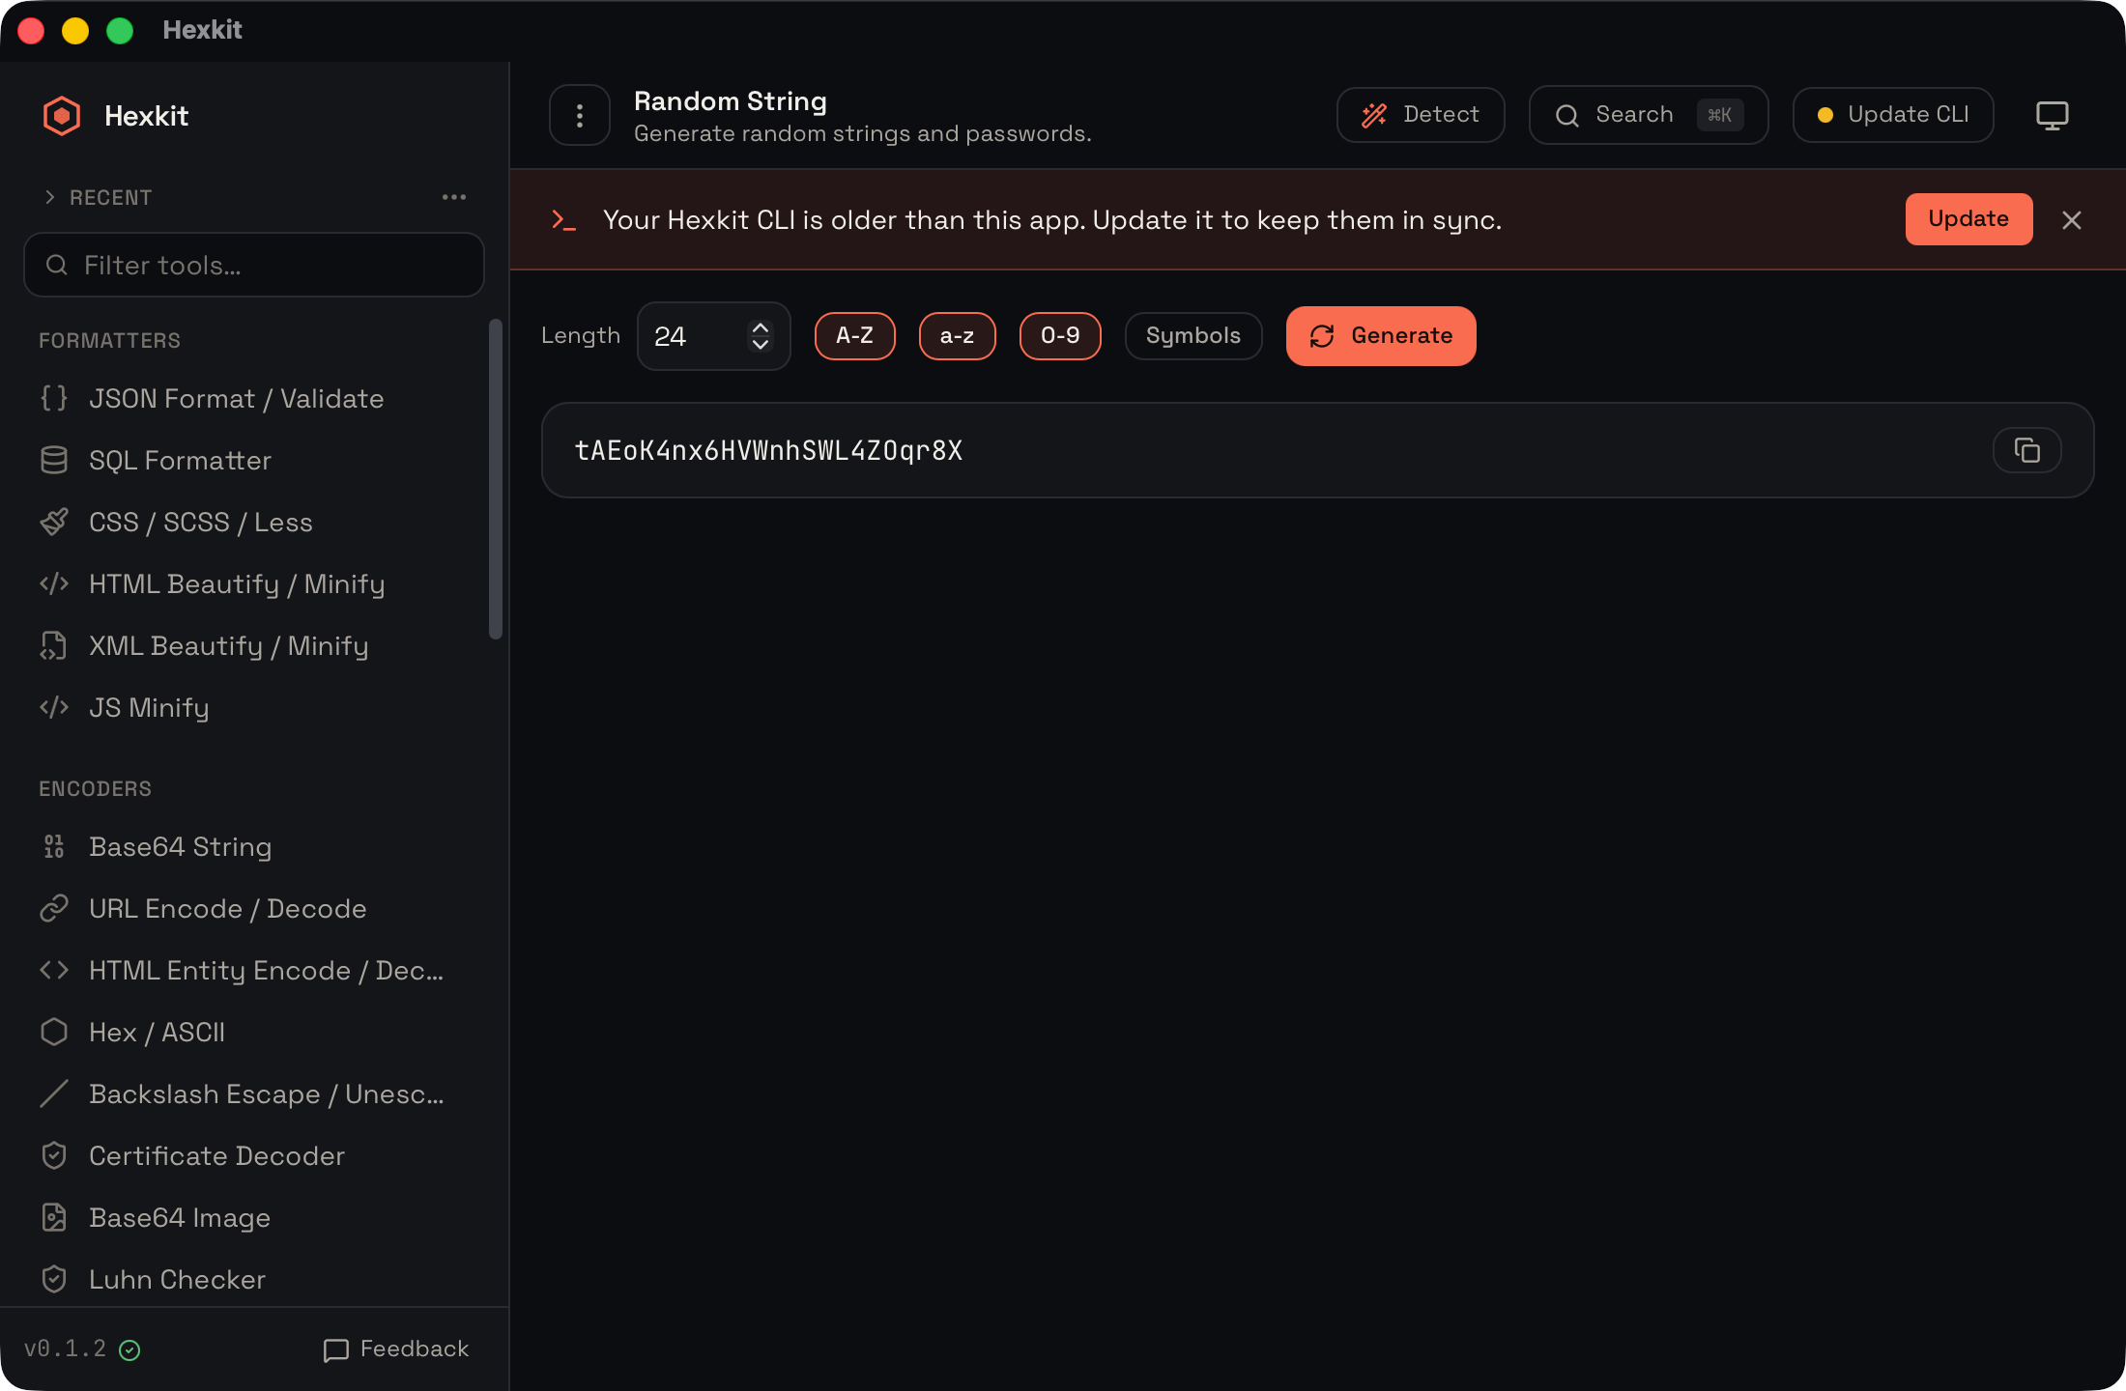2126x1391 pixels.
Task: Click the ENCODERS section heading
Action: tap(95, 789)
